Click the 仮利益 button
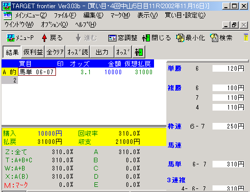Image resolution: width=250 pixels, height=192 pixels. (33, 52)
